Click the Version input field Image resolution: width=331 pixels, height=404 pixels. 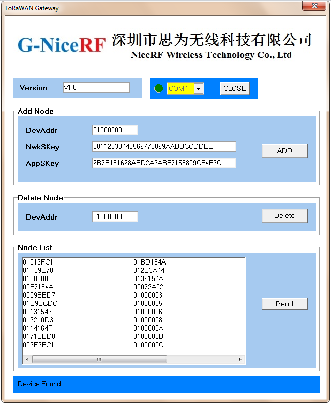coord(96,88)
